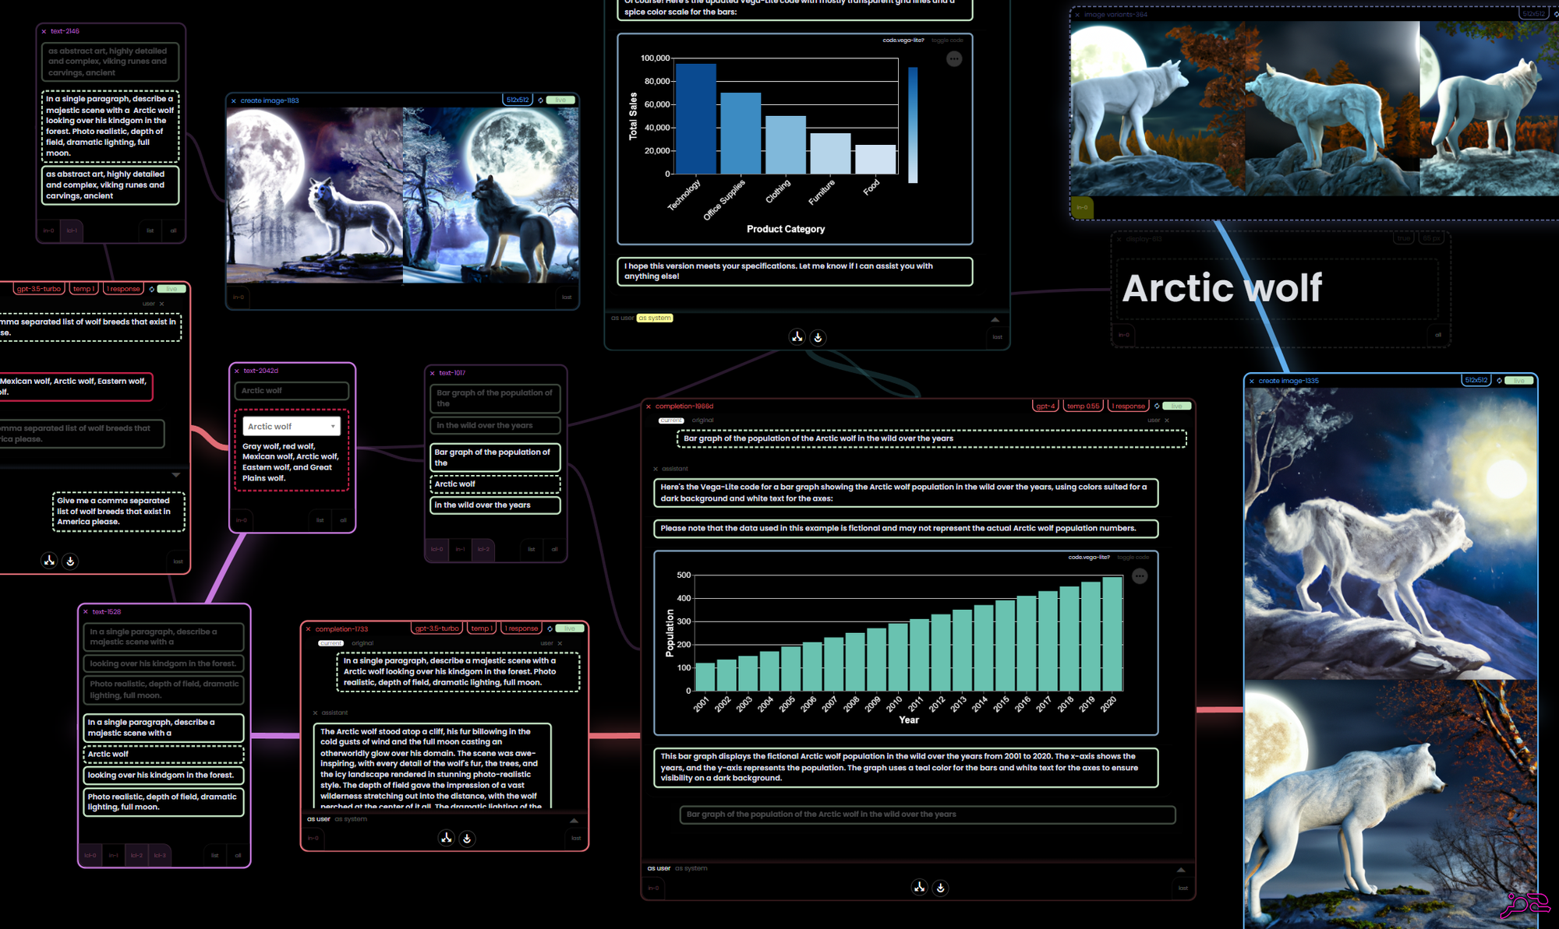Expand the gpt-4 model selector
The image size is (1559, 929).
1045,406
